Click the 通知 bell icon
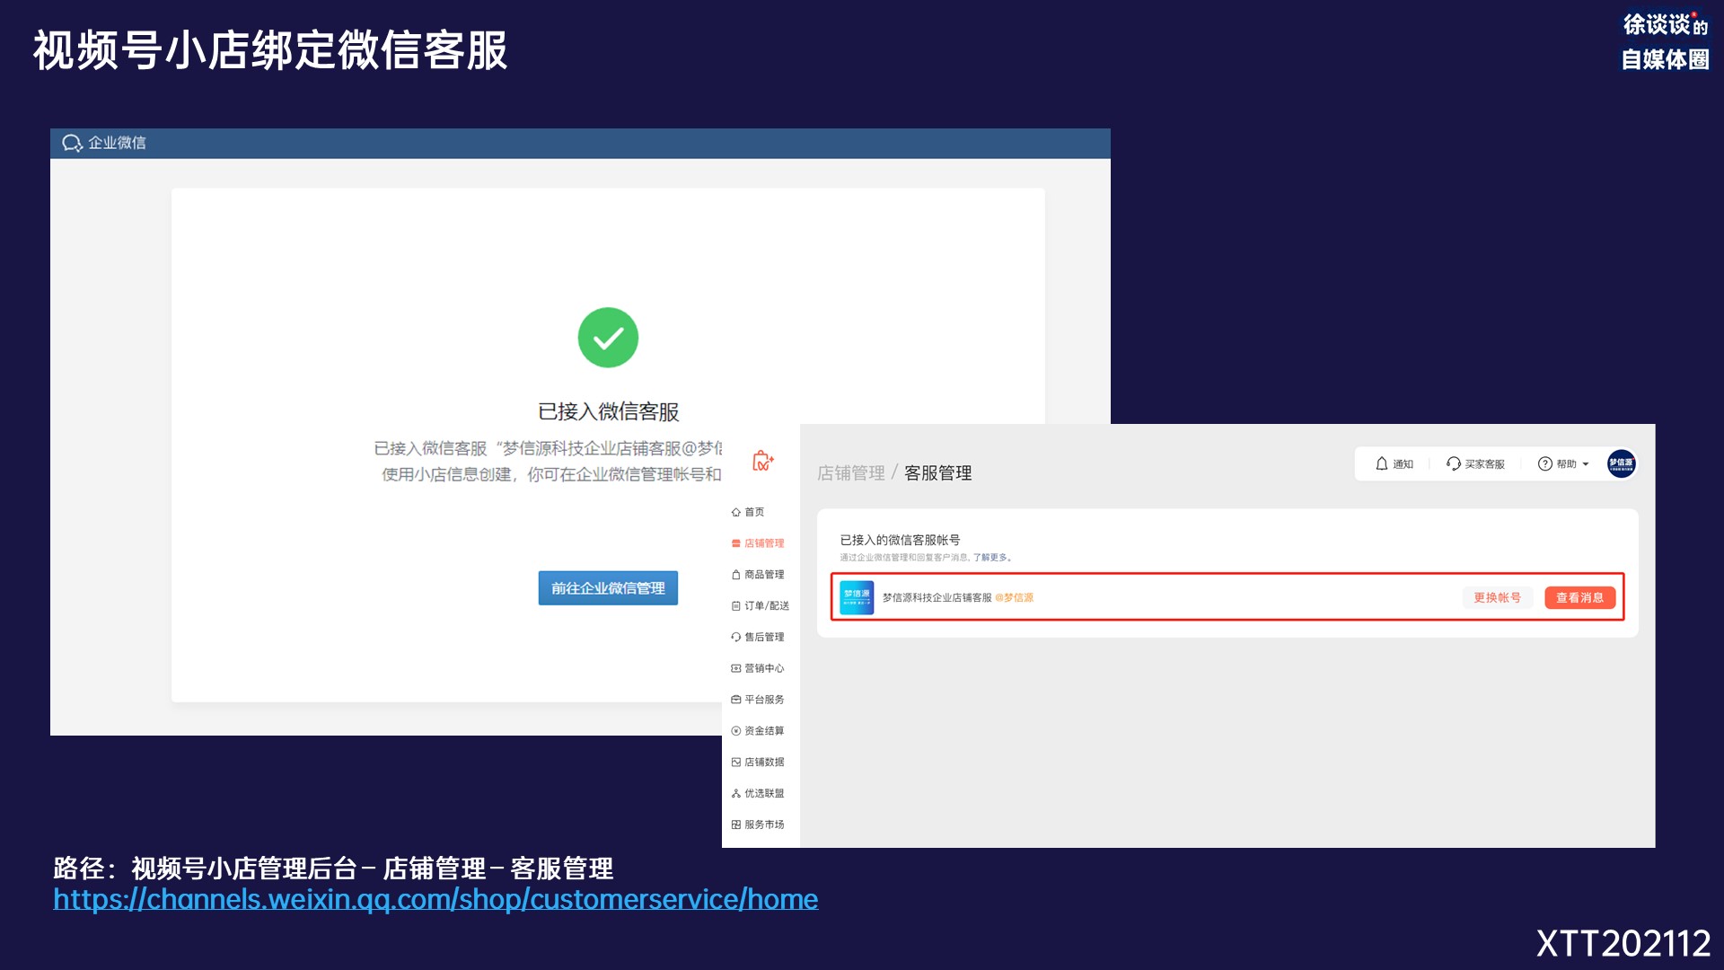The height and width of the screenshot is (970, 1724). tap(1382, 463)
